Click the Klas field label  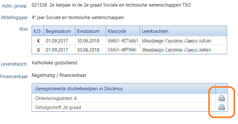(24, 29)
